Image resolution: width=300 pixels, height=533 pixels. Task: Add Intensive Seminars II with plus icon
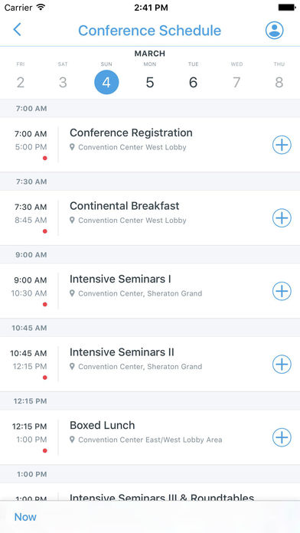point(282,364)
